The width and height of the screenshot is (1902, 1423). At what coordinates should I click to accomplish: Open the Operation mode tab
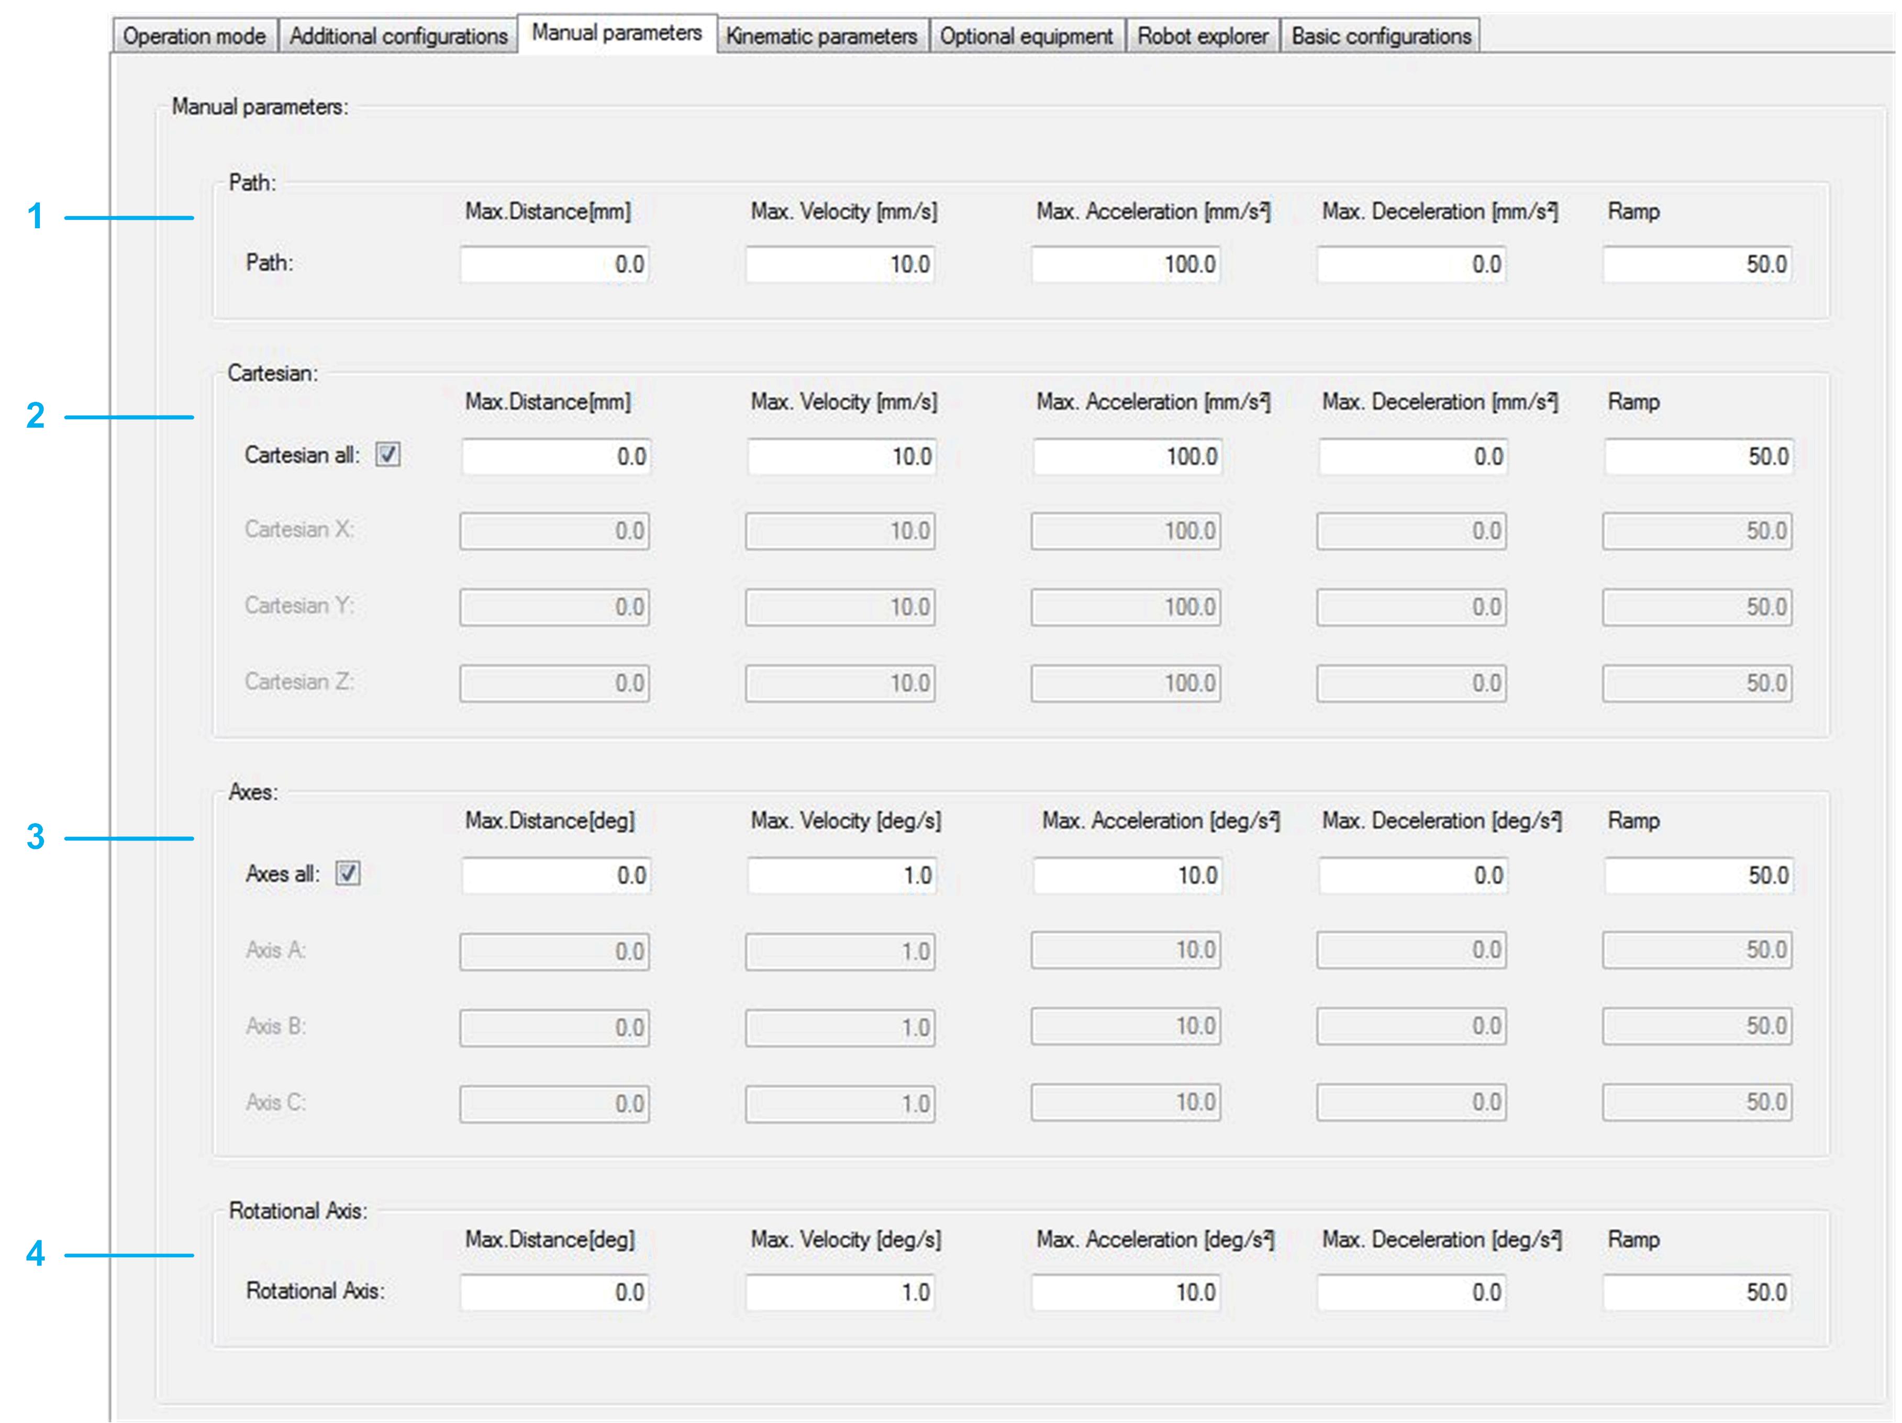point(194,36)
